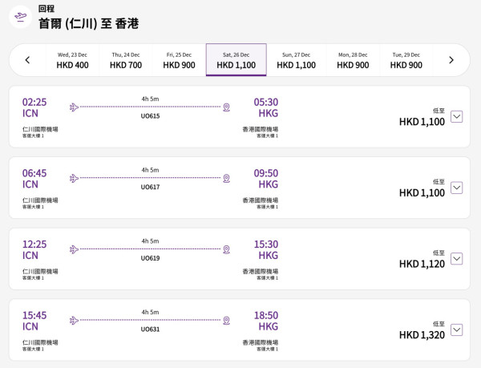The height and width of the screenshot is (368, 481).
Task: Expand fare options for flight UO619
Action: 456,259
